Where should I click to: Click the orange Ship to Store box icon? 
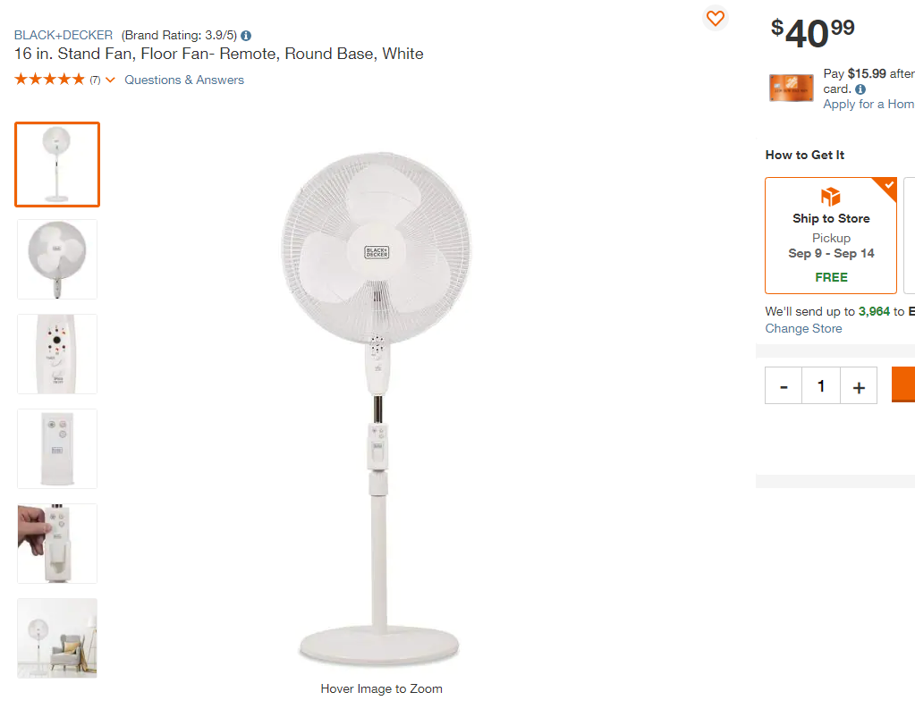click(x=830, y=197)
